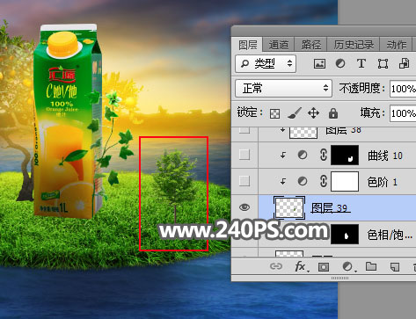This screenshot has width=416, height=319.
Task: Open the 通道 (Channels) tab
Action: click(279, 45)
